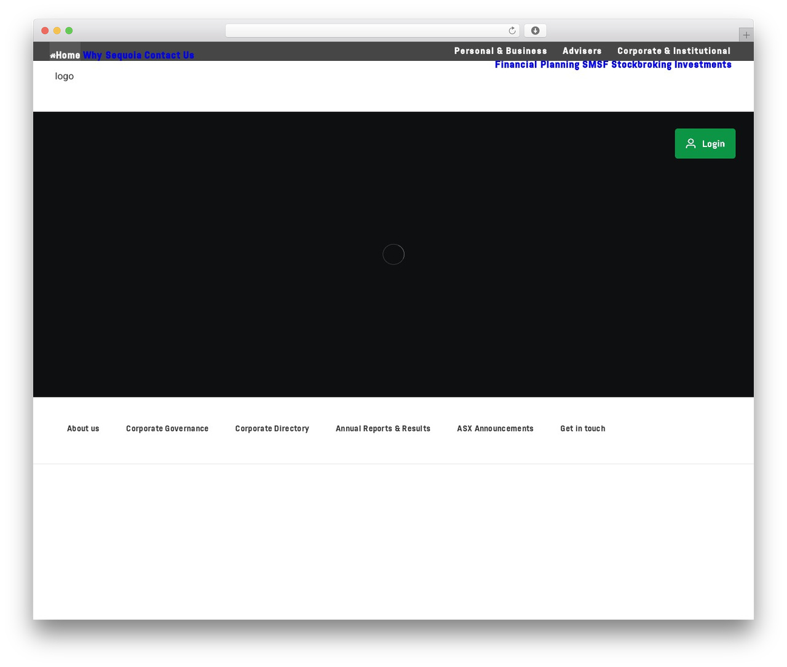Go to SMSF link
Viewport: 787px width, 667px height.
click(595, 65)
